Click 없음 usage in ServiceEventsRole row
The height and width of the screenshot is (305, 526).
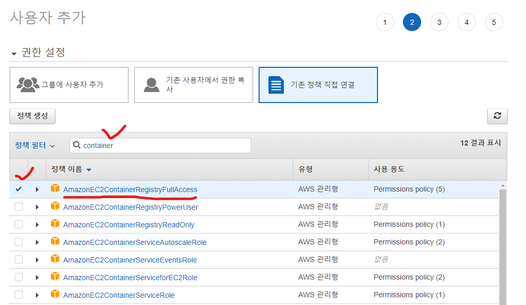[x=381, y=259]
